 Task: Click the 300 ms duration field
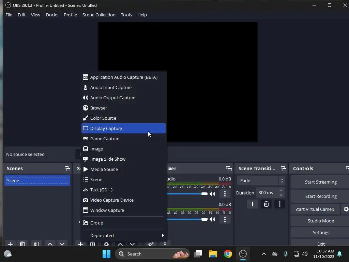[x=267, y=193]
